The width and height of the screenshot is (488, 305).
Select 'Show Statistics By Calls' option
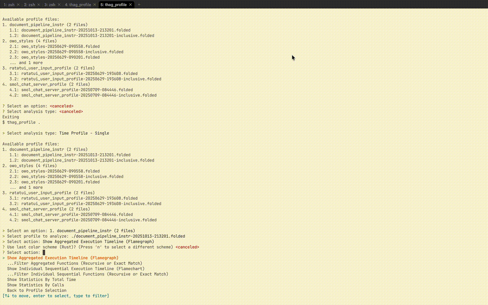pyautogui.click(x=35, y=285)
